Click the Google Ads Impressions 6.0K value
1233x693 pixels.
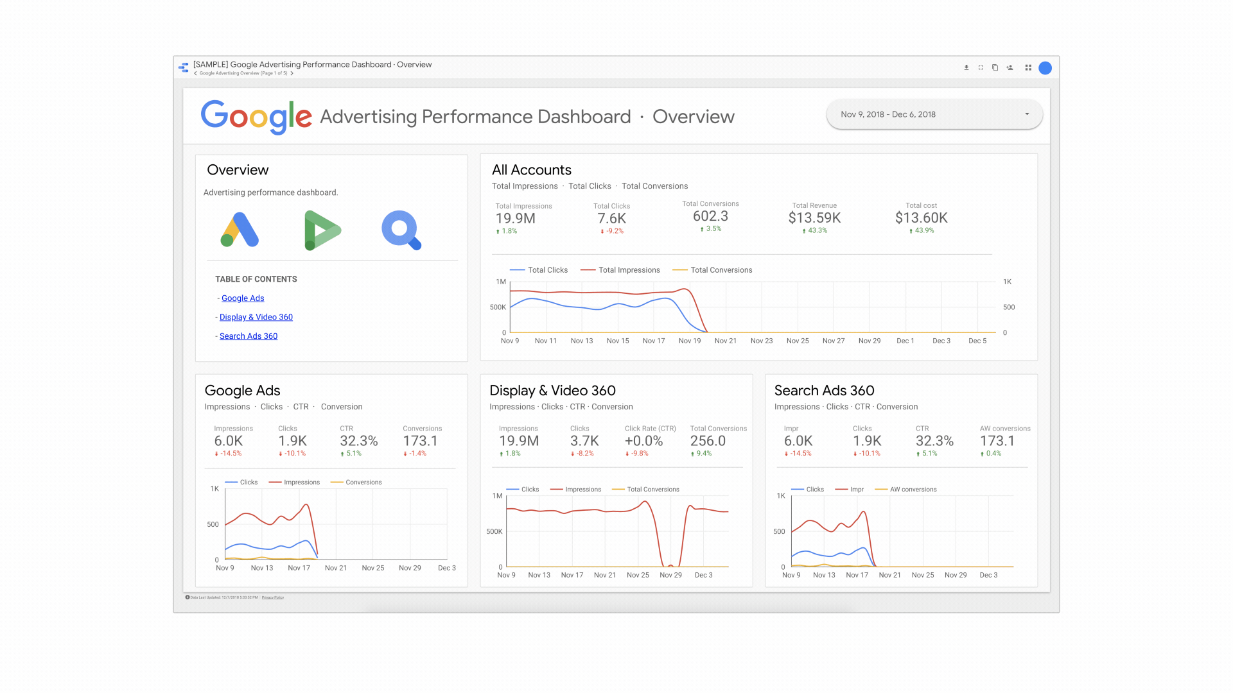229,441
